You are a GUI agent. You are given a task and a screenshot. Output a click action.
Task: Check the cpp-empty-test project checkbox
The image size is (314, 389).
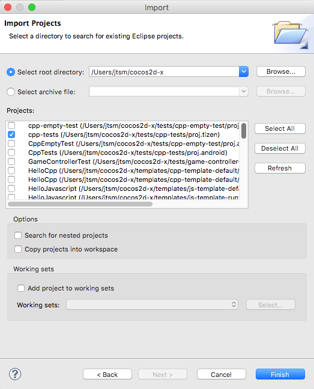pyautogui.click(x=11, y=125)
